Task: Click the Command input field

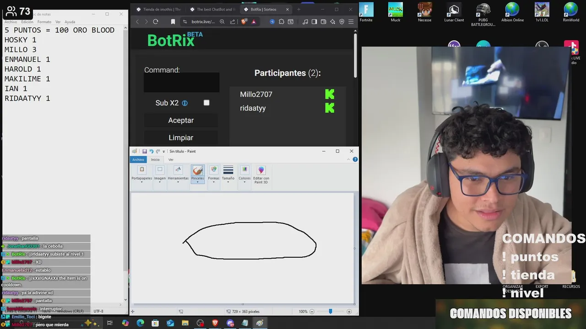Action: click(x=181, y=83)
